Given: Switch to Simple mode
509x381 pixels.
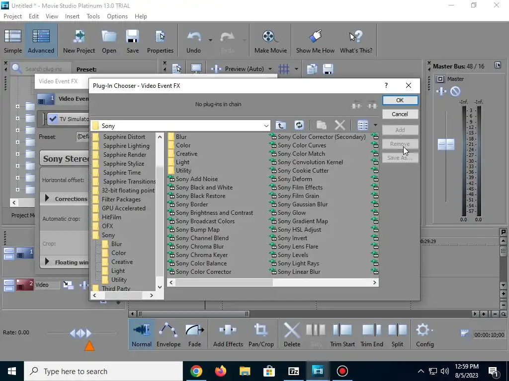Looking at the screenshot, I should (13, 41).
